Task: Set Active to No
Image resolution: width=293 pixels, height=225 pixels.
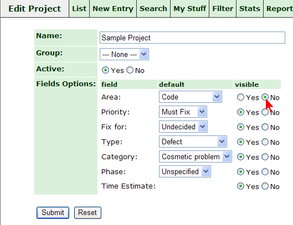Action: pos(130,70)
